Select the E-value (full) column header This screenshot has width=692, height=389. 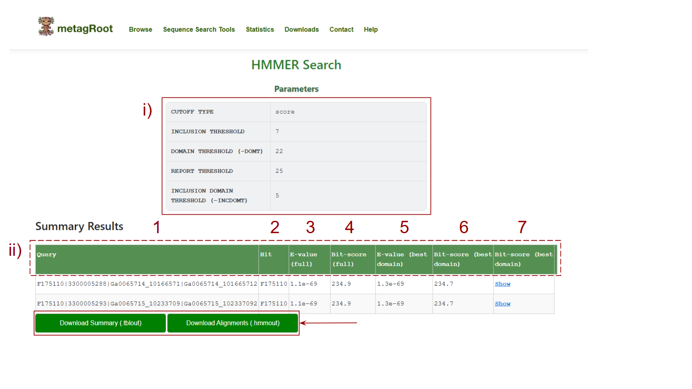309,259
